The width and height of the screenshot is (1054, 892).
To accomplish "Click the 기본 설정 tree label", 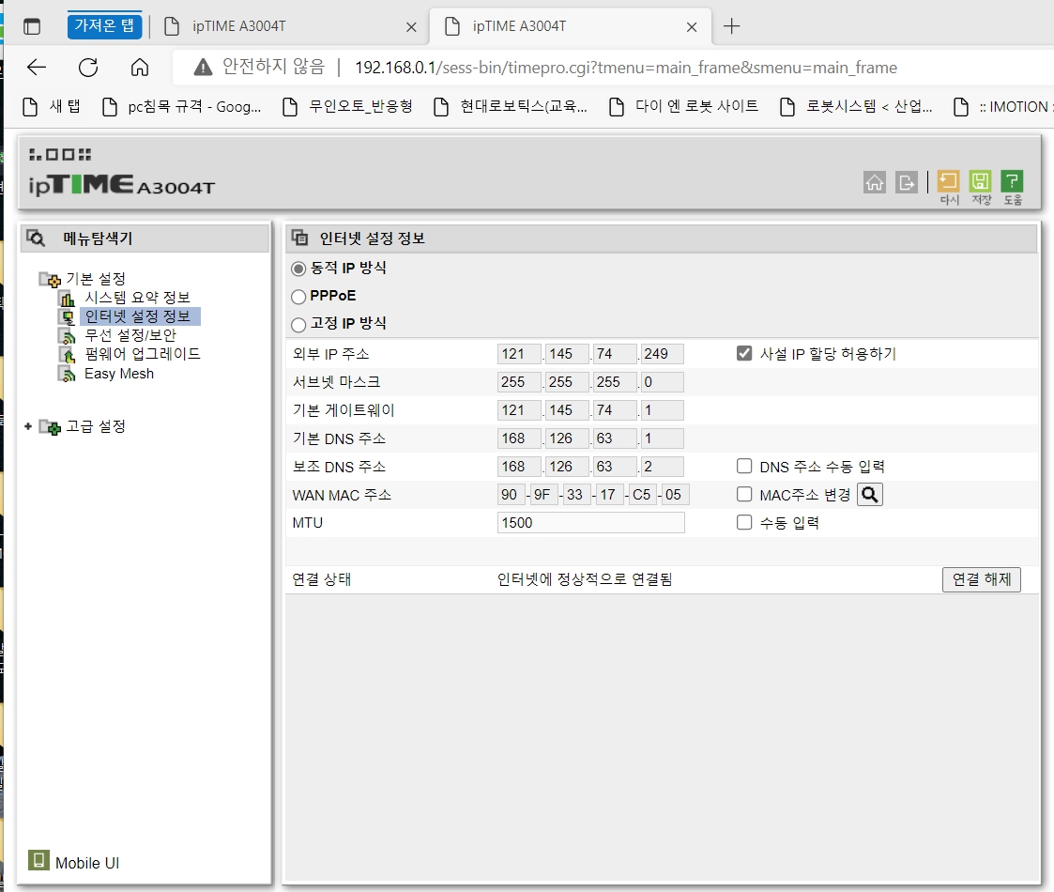I will click(x=96, y=279).
